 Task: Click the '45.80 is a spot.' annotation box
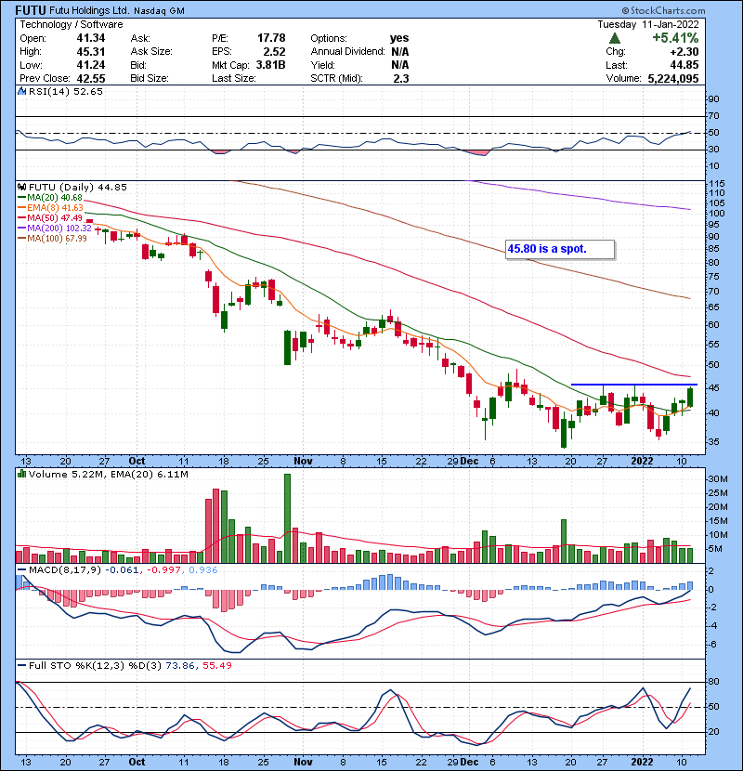click(x=560, y=249)
